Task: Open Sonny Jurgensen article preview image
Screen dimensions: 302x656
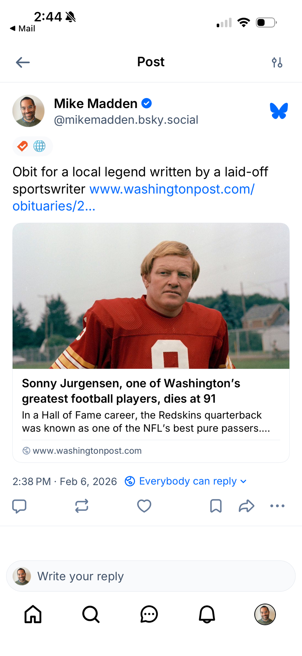Action: pyautogui.click(x=151, y=296)
